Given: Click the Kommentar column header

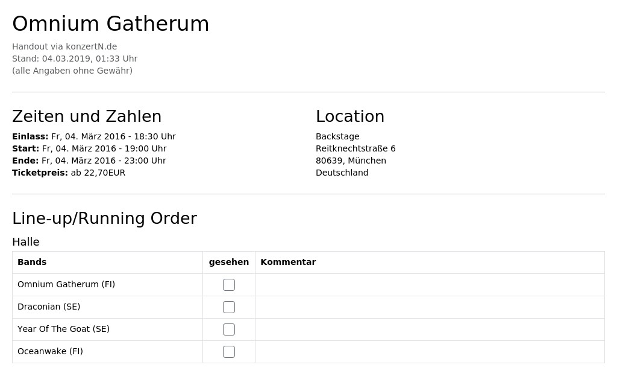Looking at the screenshot, I should (x=288, y=262).
